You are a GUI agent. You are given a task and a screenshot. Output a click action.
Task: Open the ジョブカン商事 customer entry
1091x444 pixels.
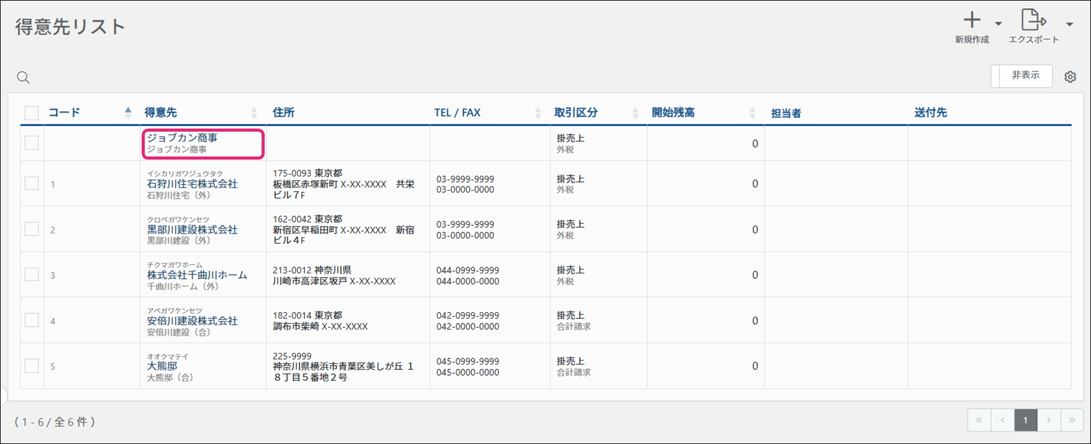pos(182,138)
